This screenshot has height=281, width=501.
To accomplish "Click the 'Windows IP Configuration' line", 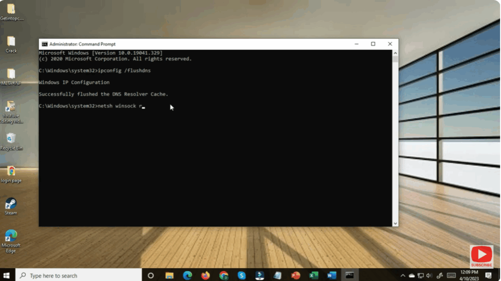I will 74,82.
